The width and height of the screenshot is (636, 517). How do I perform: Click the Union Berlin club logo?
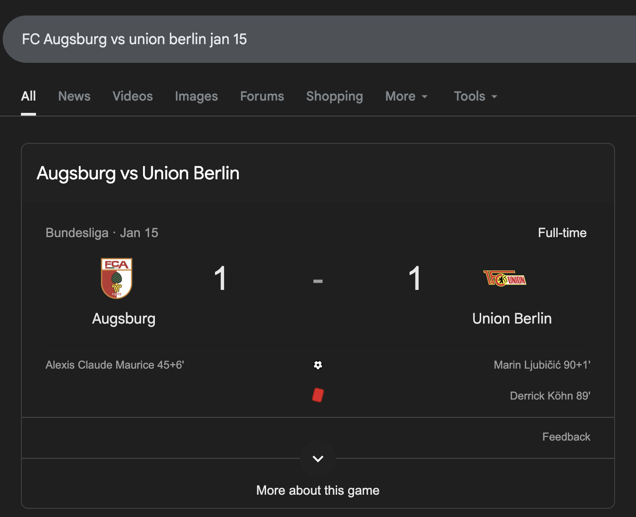pyautogui.click(x=505, y=278)
